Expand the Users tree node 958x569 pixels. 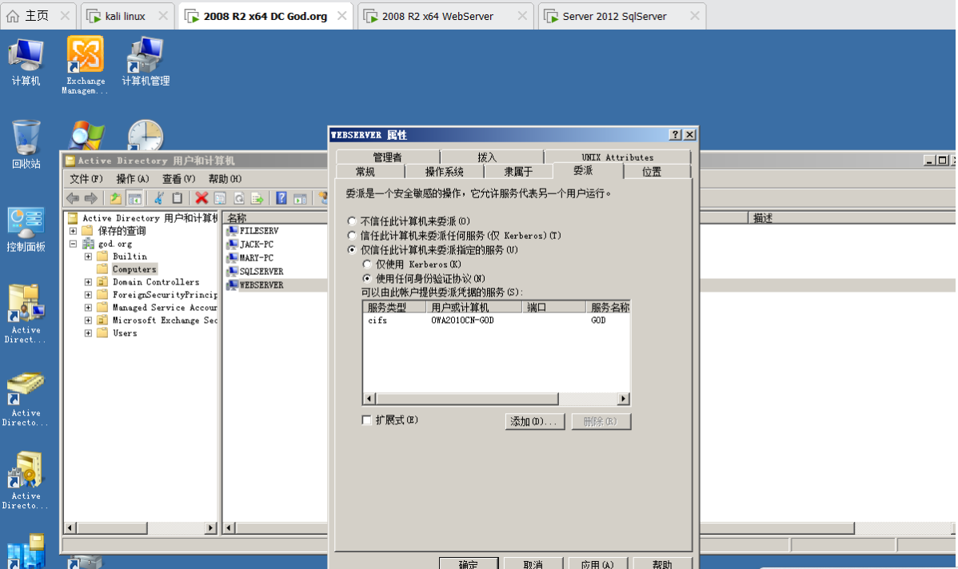click(88, 333)
